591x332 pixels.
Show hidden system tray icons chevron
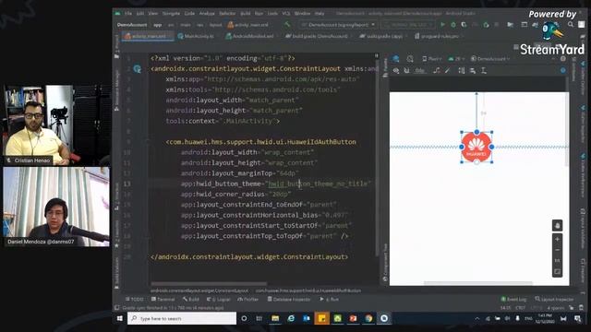coord(477,318)
